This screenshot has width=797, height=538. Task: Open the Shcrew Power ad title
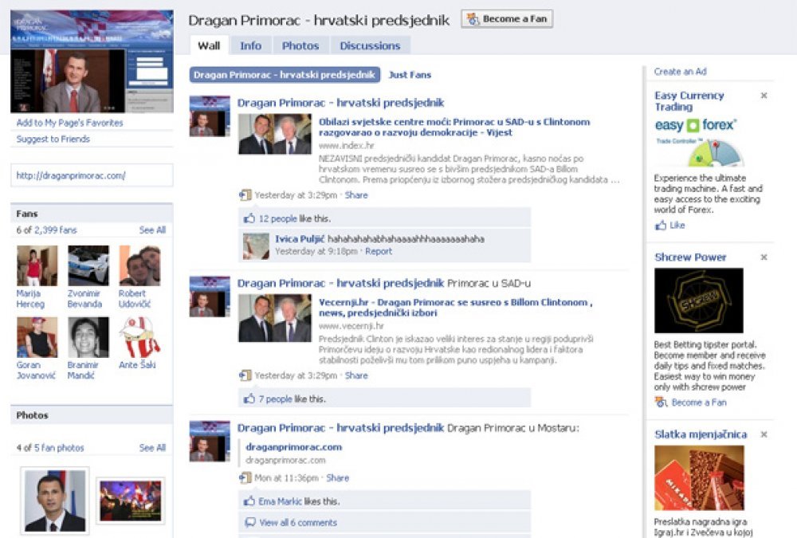coord(690,257)
